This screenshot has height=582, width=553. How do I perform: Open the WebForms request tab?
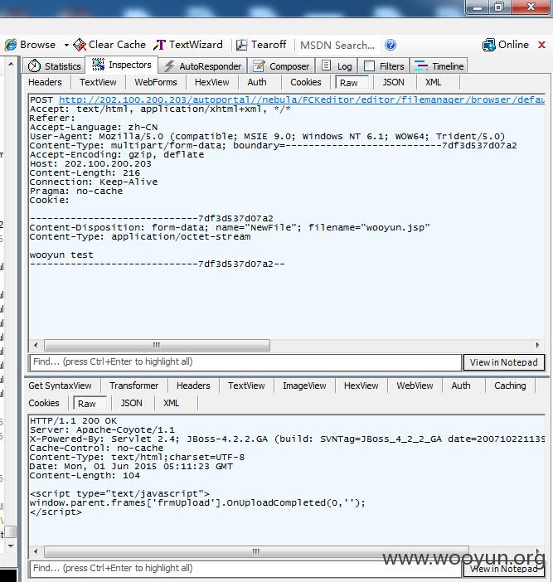pos(156,82)
